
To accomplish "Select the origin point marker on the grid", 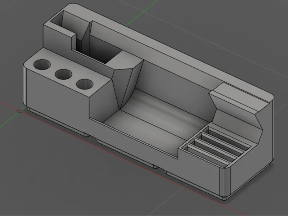I will click(x=20, y=111).
